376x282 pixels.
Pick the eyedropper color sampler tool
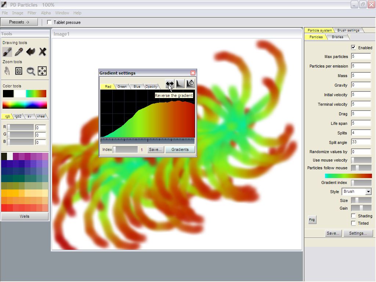click(19, 52)
